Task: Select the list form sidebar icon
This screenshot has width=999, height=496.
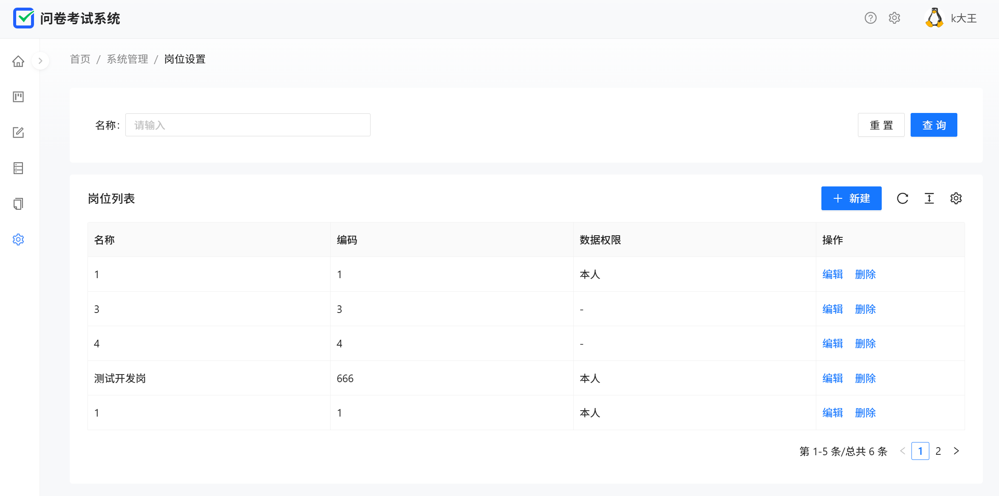Action: tap(18, 168)
